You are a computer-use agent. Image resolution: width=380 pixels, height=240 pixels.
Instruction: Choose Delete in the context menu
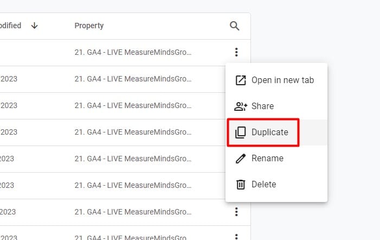click(276, 185)
